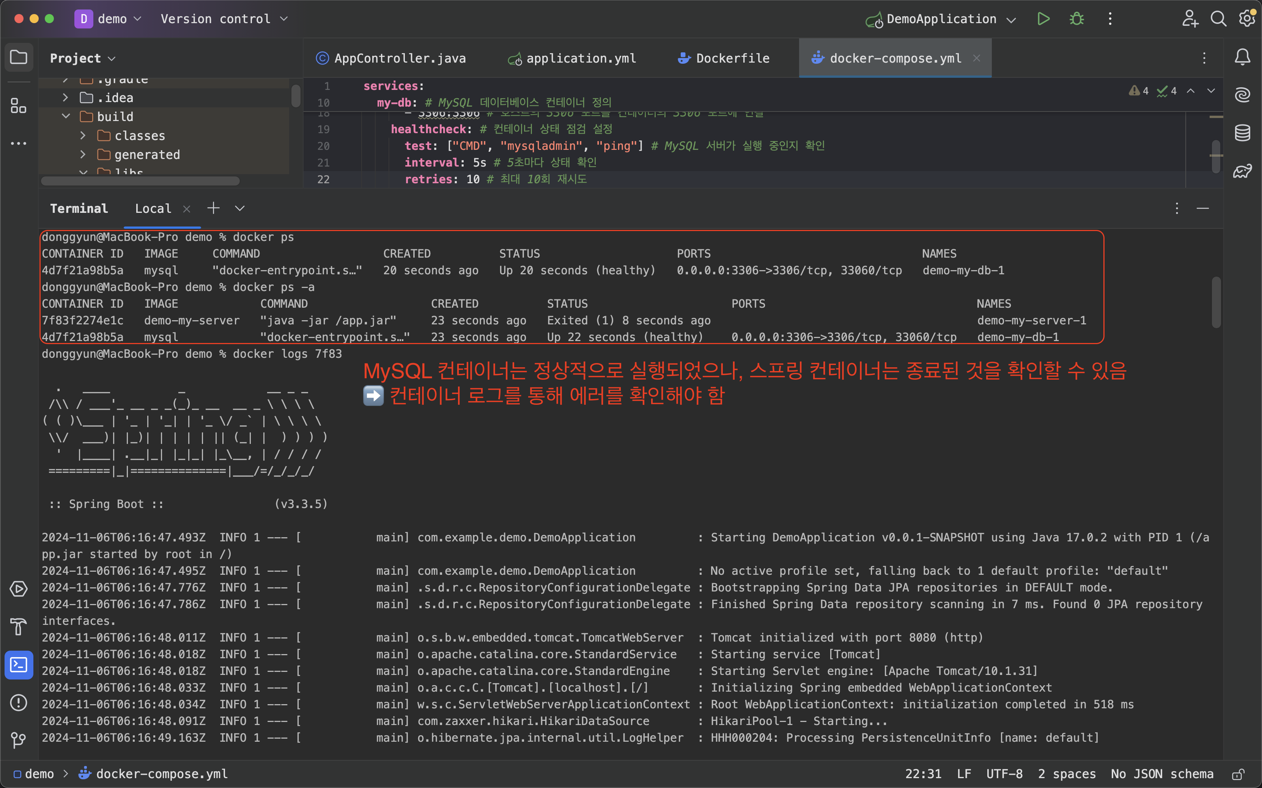Image resolution: width=1262 pixels, height=788 pixels.
Task: Open the Database tool window
Action: click(x=1242, y=133)
